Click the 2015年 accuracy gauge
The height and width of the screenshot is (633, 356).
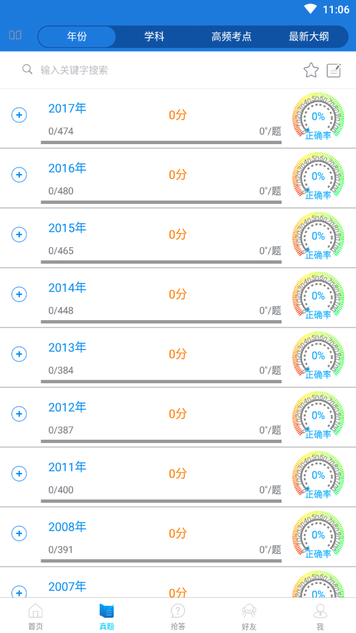pos(318,236)
